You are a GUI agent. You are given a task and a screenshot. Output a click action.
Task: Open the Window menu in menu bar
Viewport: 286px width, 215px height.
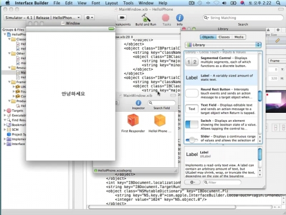pyautogui.click(x=146, y=3)
